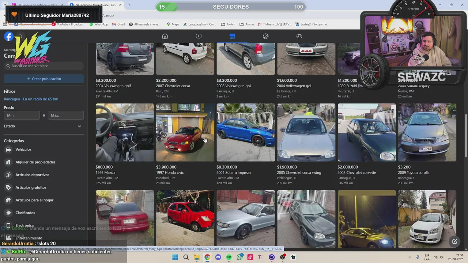This screenshot has height=263, width=468.
Task: Open Discord from the taskbar
Action: (x=218, y=257)
